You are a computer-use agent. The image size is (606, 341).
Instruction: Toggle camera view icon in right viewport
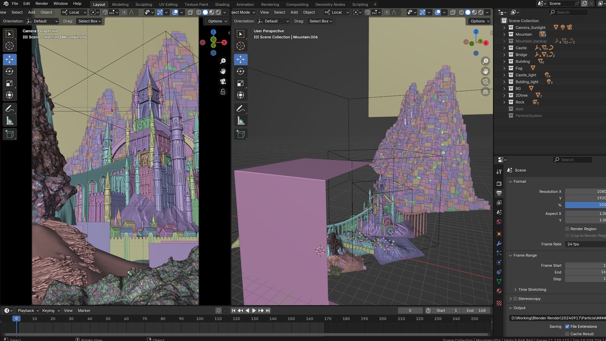point(485,81)
